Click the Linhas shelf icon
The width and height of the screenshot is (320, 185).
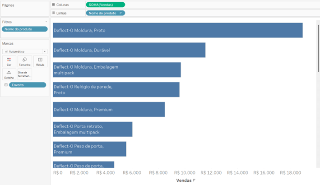(53, 13)
